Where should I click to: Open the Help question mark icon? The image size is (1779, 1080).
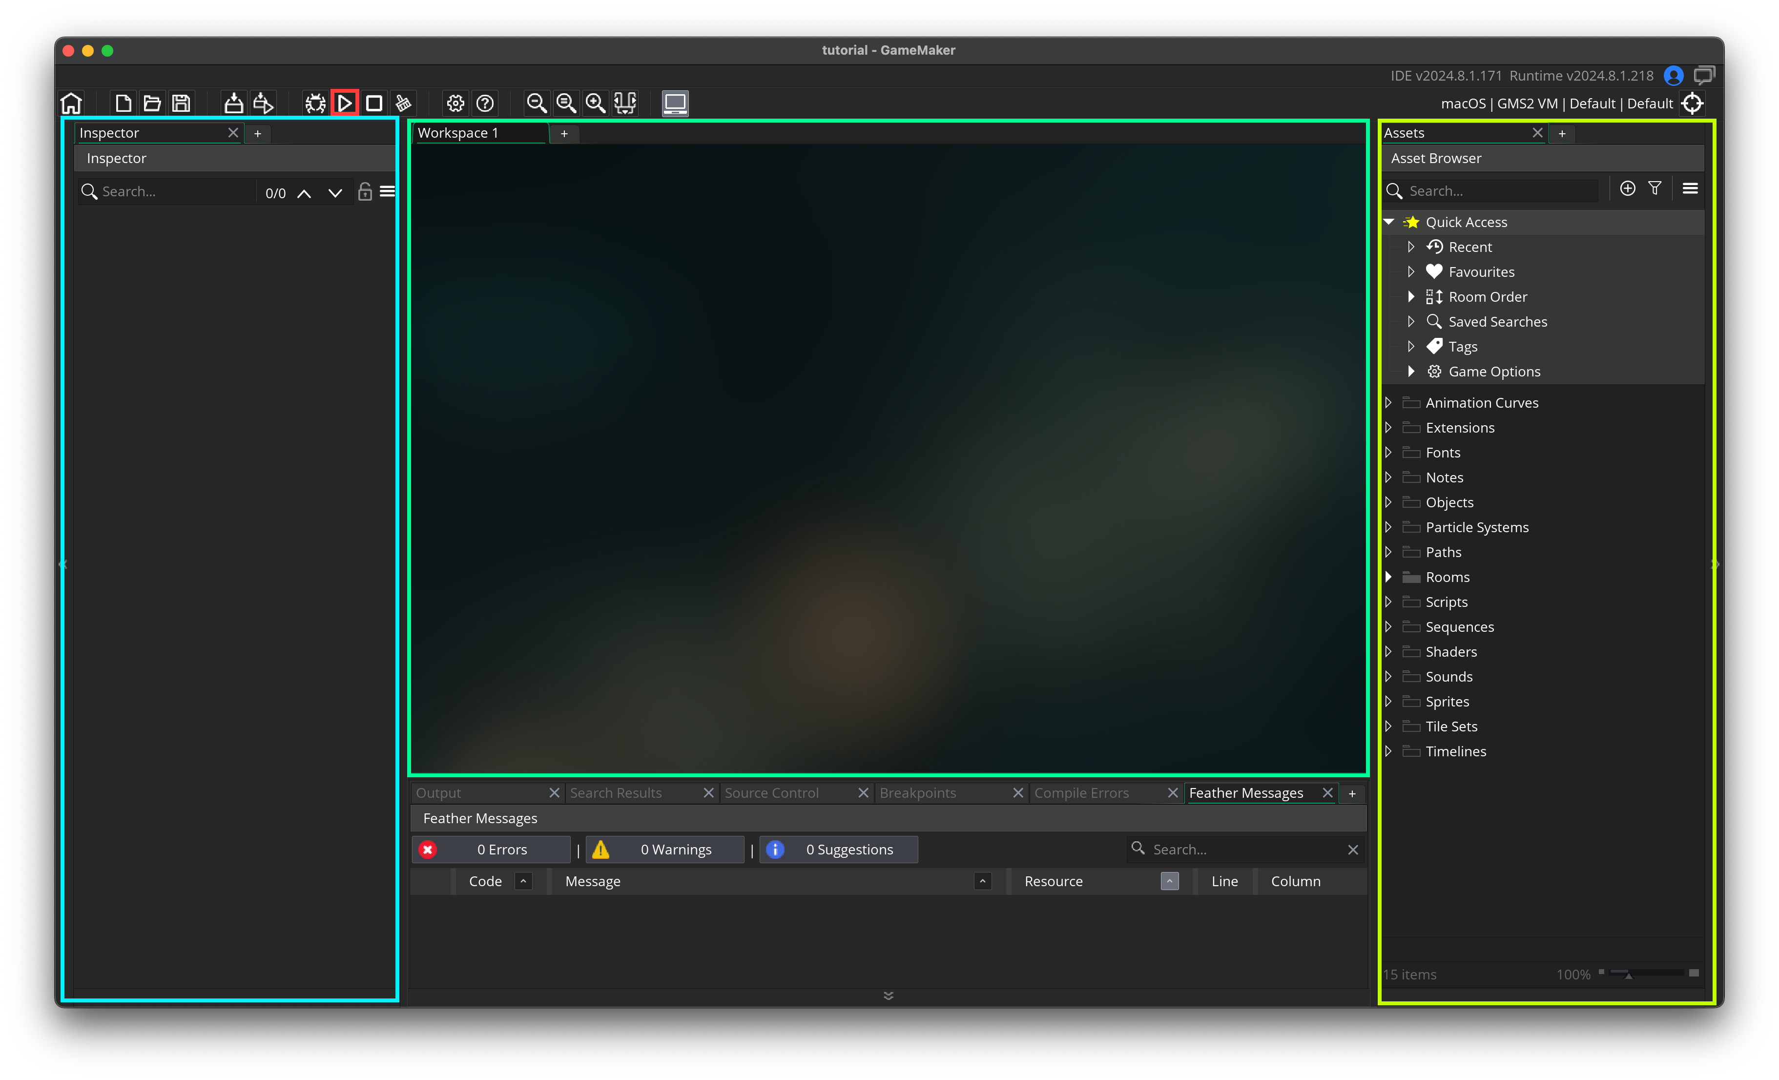coord(485,103)
